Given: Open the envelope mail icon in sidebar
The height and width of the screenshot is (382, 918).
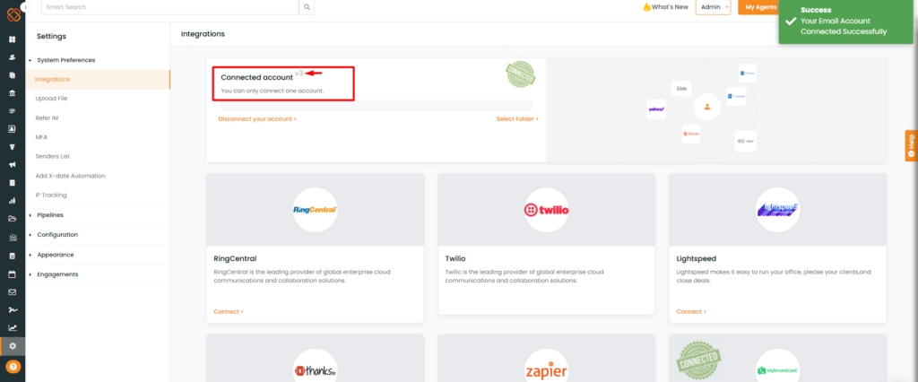Looking at the screenshot, I should tap(13, 291).
